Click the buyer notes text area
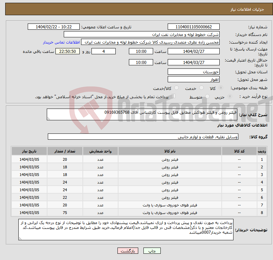The height and width of the screenshot is (260, 273). click(x=126, y=230)
